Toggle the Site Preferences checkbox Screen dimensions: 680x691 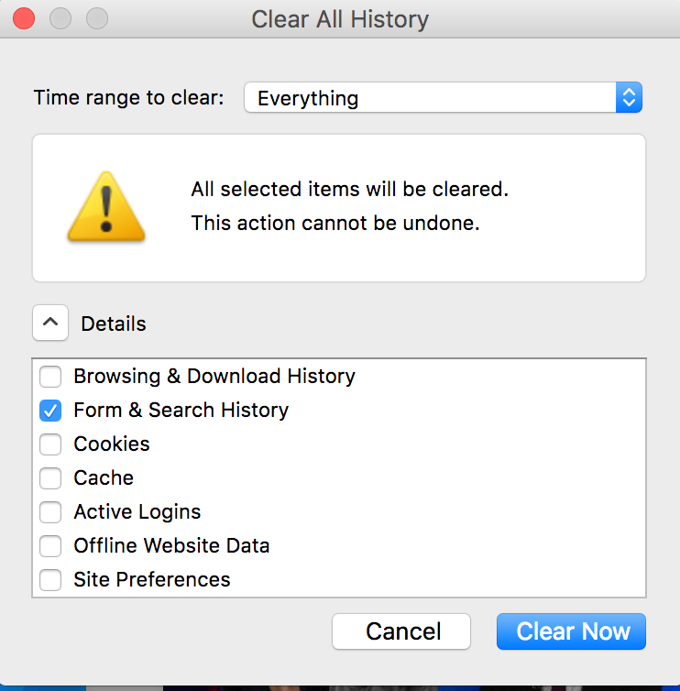50,580
